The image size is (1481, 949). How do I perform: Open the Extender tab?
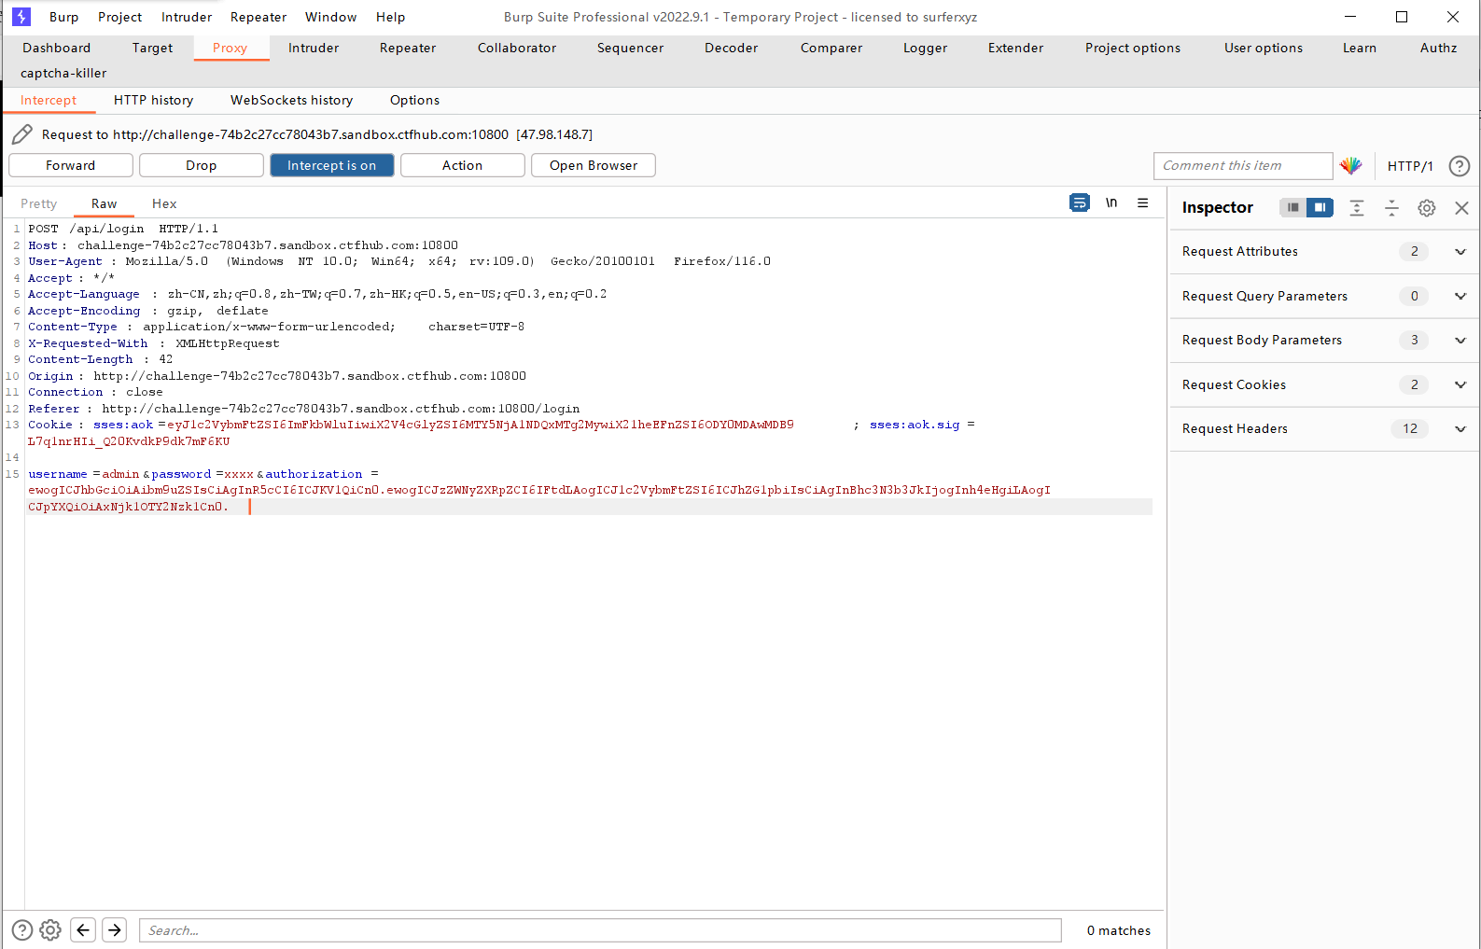pyautogui.click(x=1016, y=48)
